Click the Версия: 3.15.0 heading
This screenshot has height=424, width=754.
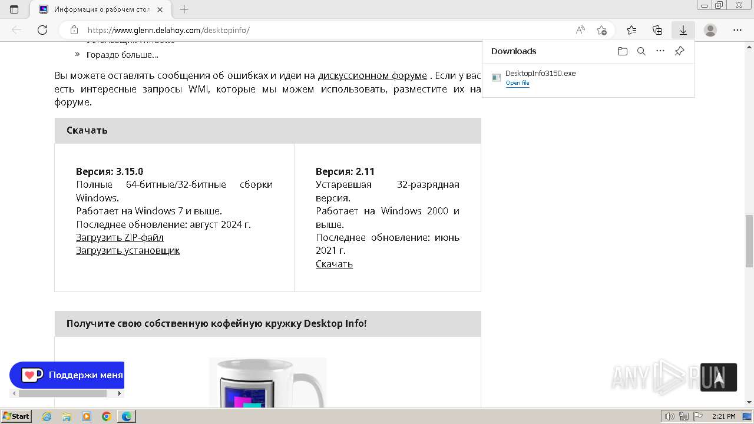pos(110,171)
